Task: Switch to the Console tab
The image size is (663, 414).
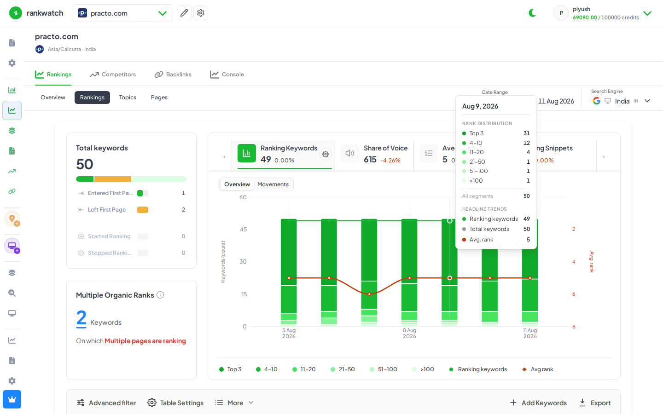Action: click(x=227, y=75)
